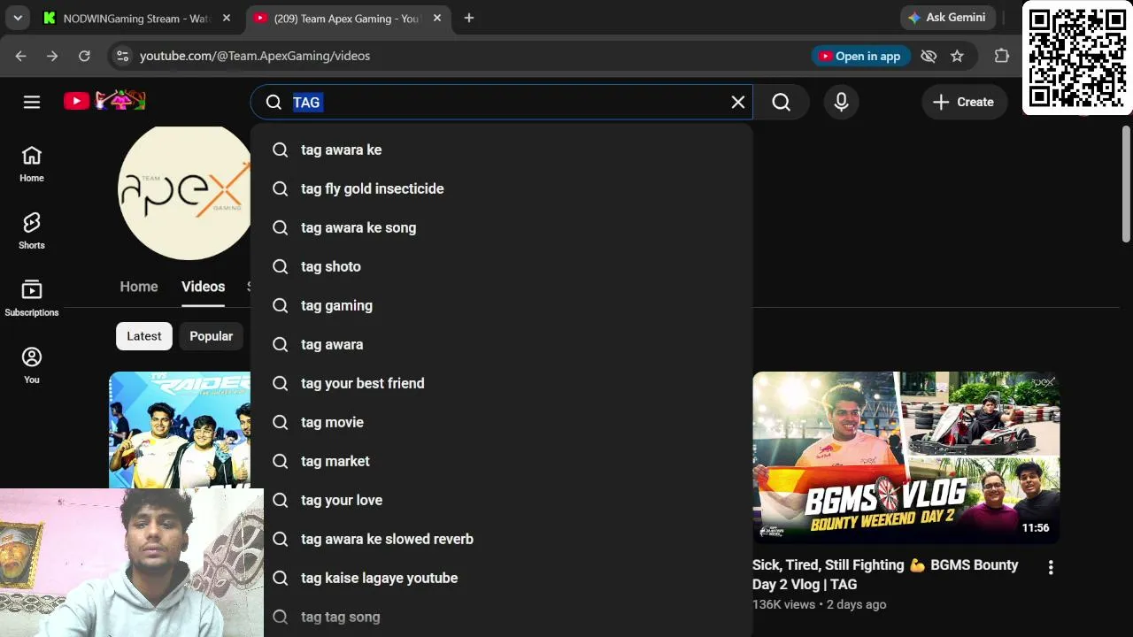Choose the 'tag tag song' suggestion
Viewport: 1133px width, 637px height.
[x=502, y=617]
